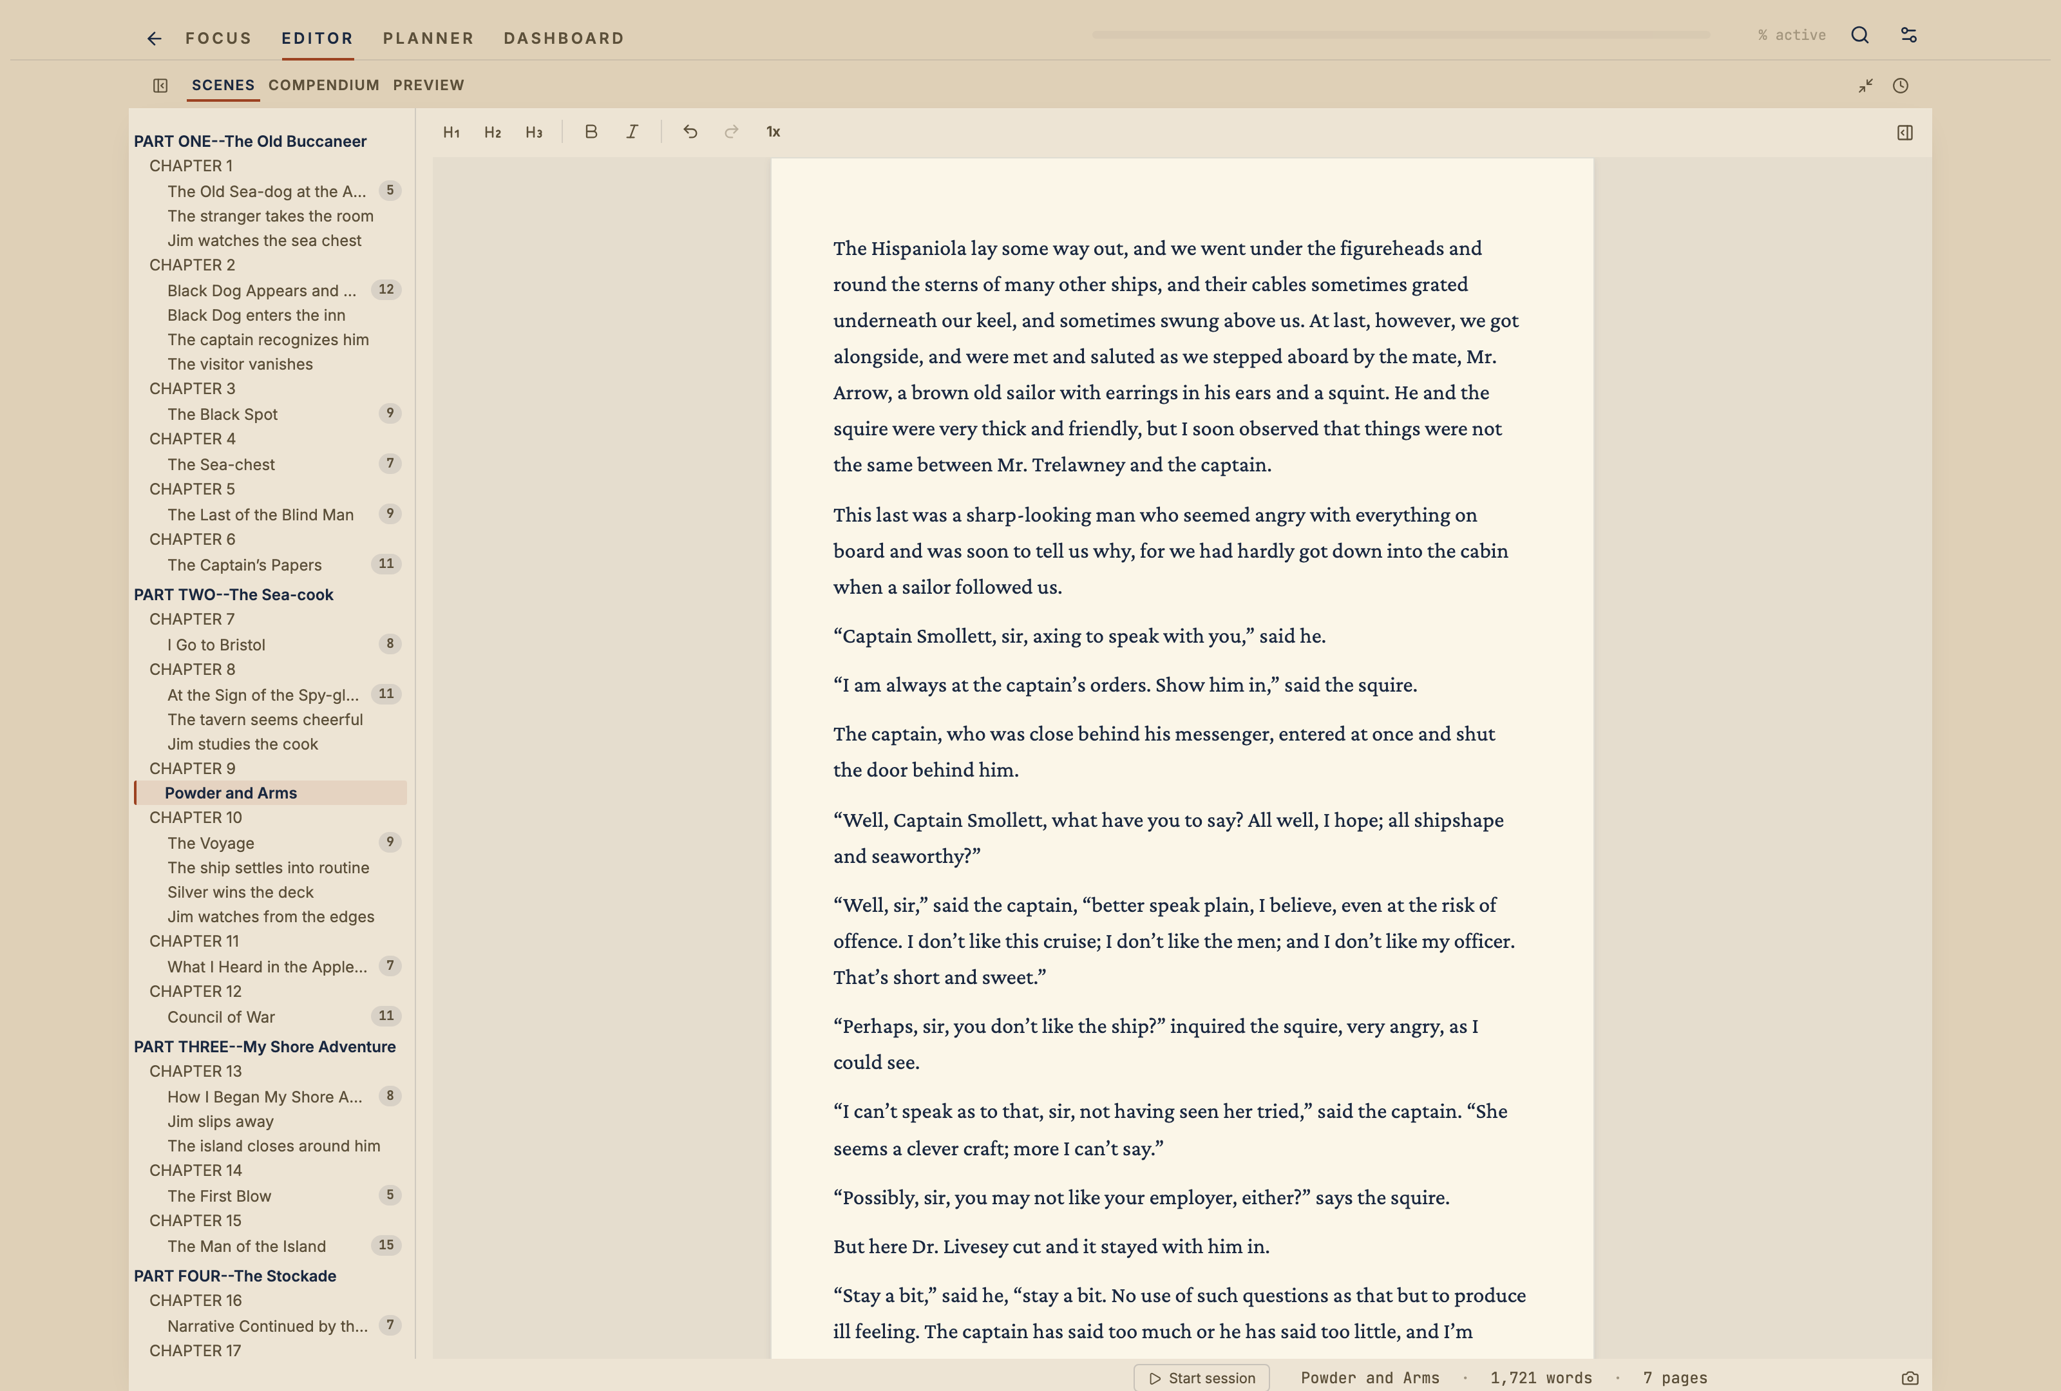This screenshot has height=1391, width=2061.
Task: Open the settings sliders icon
Action: click(x=1908, y=35)
